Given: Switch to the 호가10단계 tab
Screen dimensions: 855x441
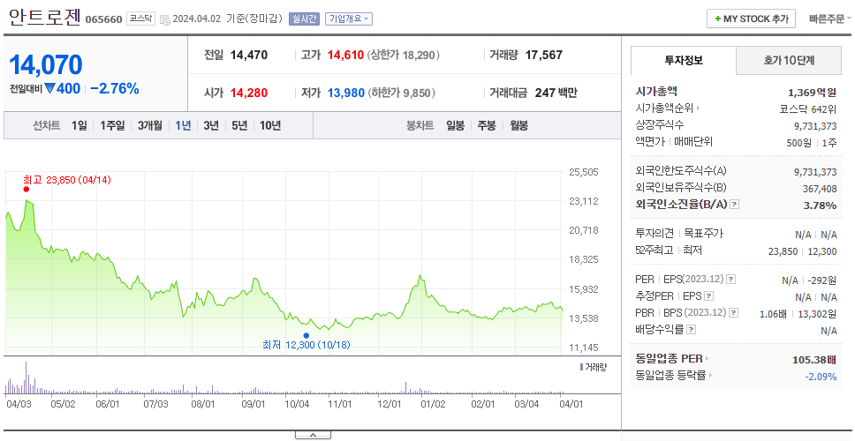Looking at the screenshot, I should click(789, 61).
